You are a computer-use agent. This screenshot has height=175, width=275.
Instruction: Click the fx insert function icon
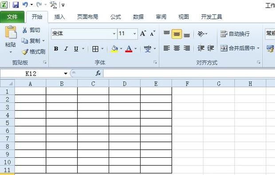point(98,73)
